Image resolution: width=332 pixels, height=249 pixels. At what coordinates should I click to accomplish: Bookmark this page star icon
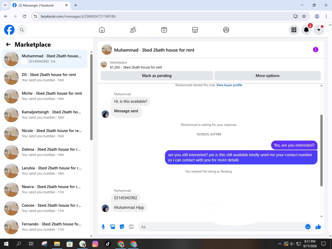pos(304,16)
